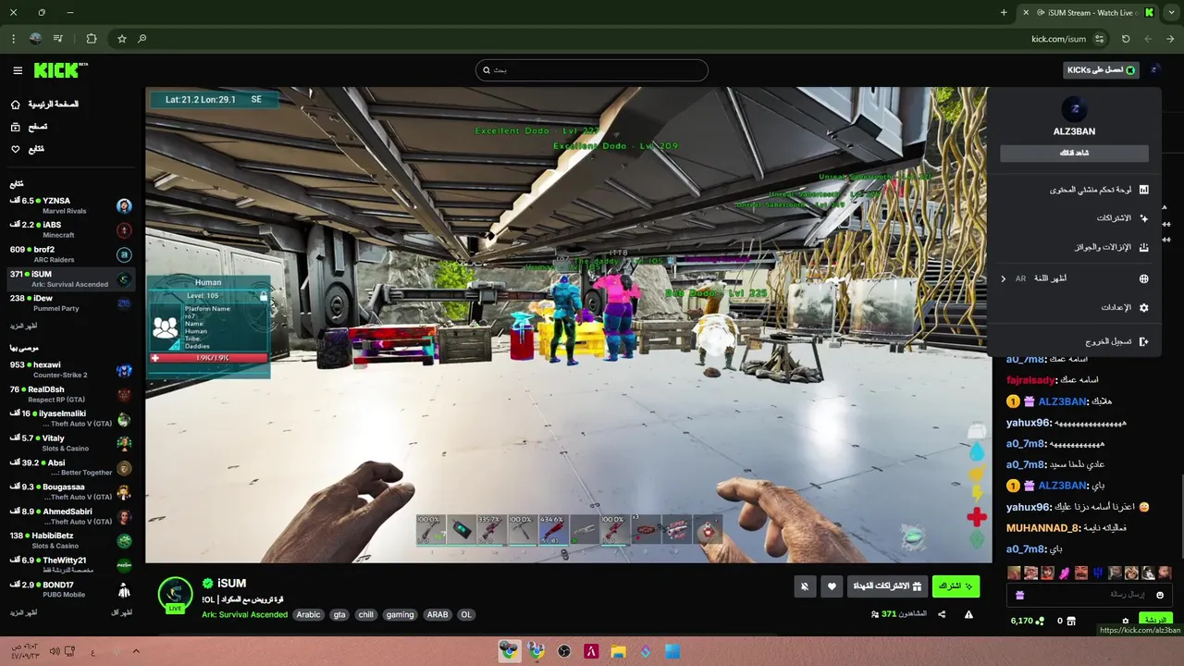Open the subscriptions menu item
Image resolution: width=1184 pixels, height=666 pixels.
point(1074,218)
